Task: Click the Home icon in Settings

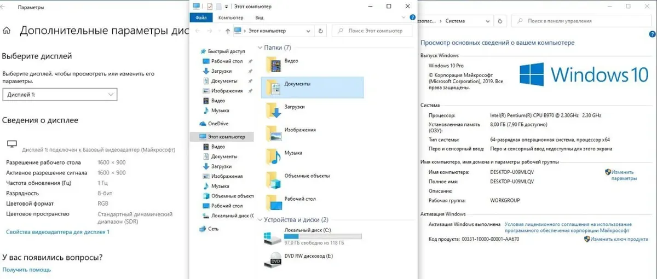Action: pyautogui.click(x=7, y=31)
